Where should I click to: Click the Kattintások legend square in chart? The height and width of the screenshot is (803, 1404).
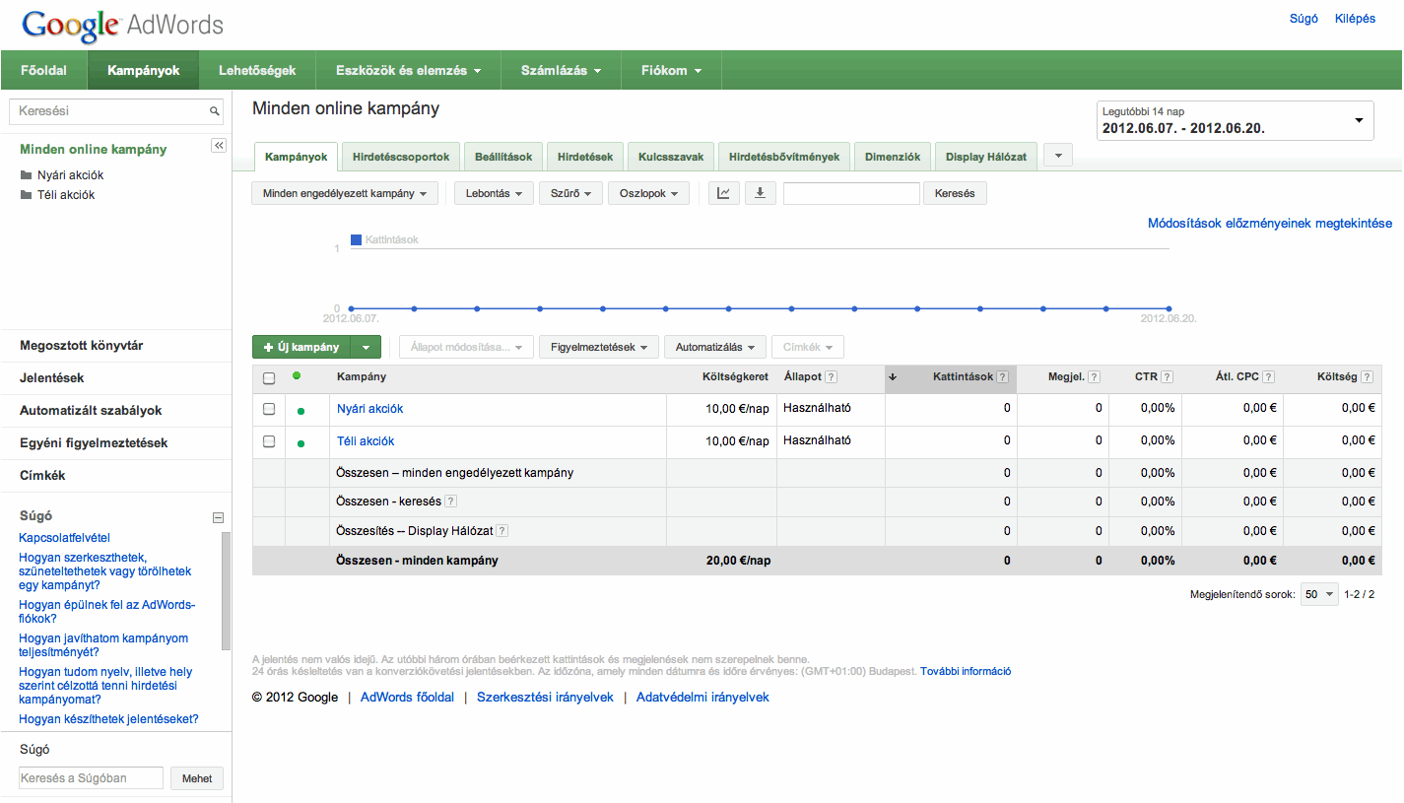click(357, 239)
